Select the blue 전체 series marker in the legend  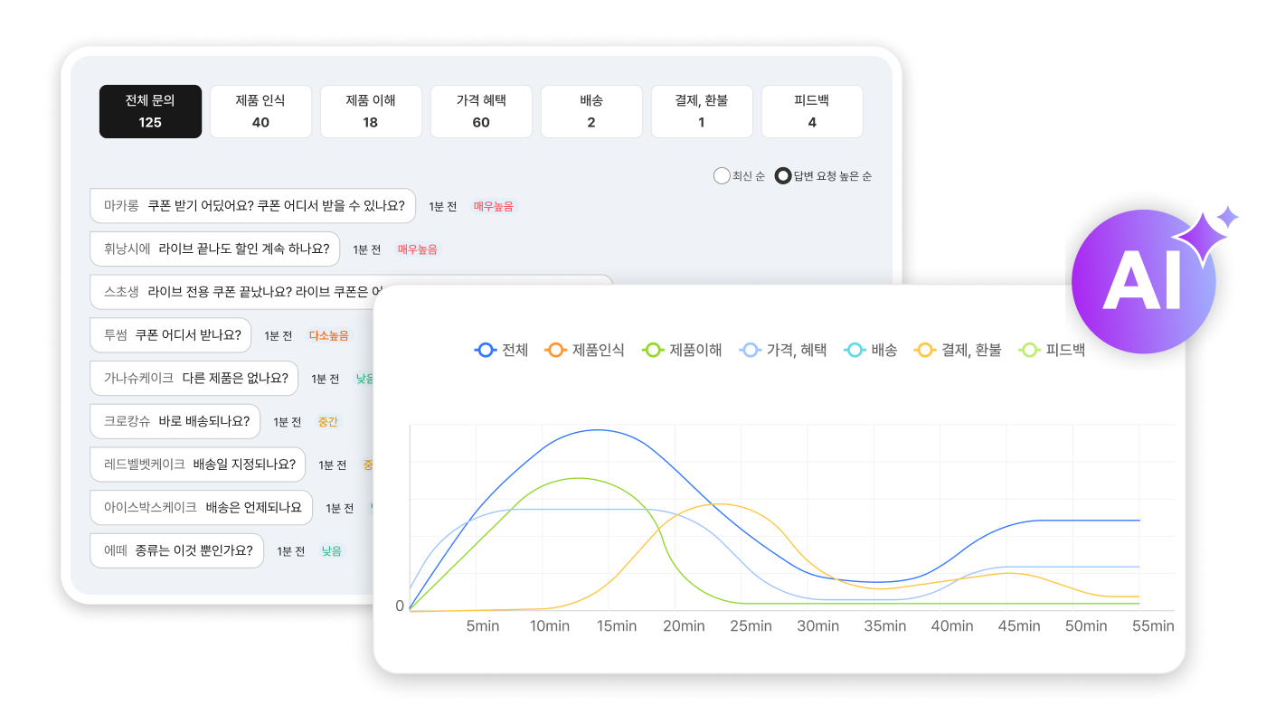coord(485,350)
